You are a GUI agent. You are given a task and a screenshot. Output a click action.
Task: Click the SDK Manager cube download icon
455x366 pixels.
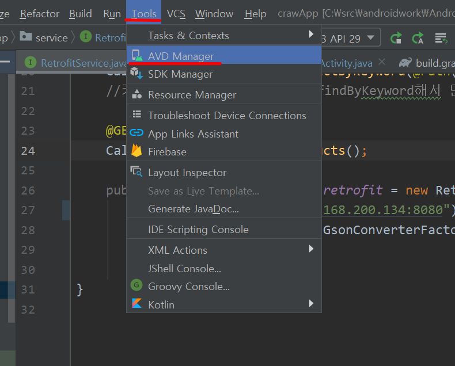coord(136,73)
